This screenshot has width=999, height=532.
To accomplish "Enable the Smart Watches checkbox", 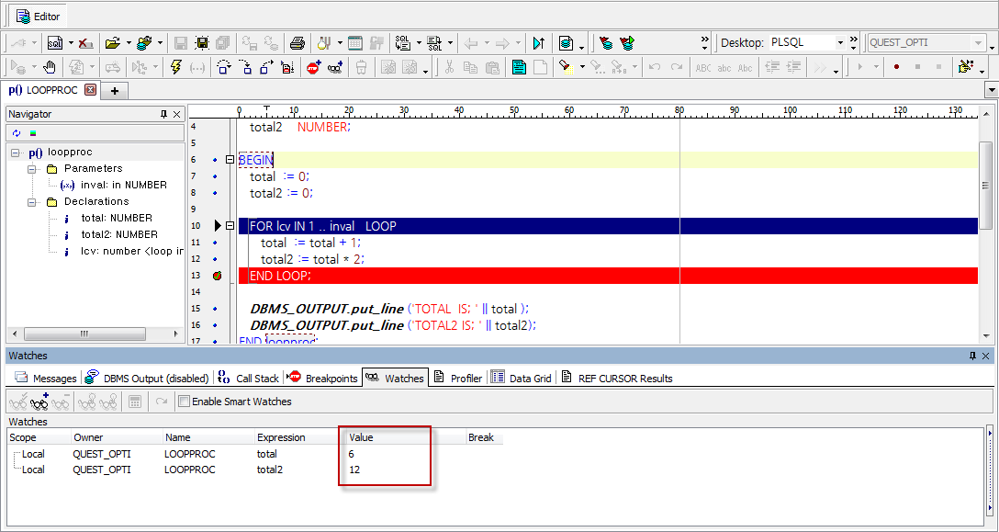I will pyautogui.click(x=185, y=402).
